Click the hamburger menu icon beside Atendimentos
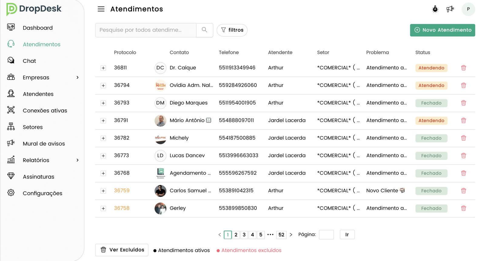 click(101, 9)
